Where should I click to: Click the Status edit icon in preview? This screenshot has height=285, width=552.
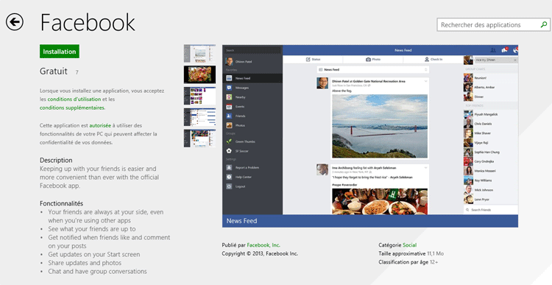308,60
